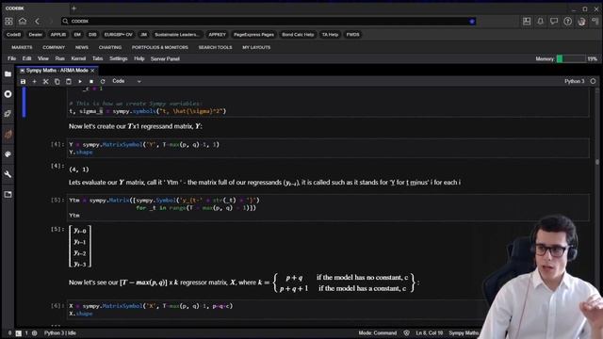Select the COMPANY navigation menu
The image size is (603, 339).
[54, 47]
